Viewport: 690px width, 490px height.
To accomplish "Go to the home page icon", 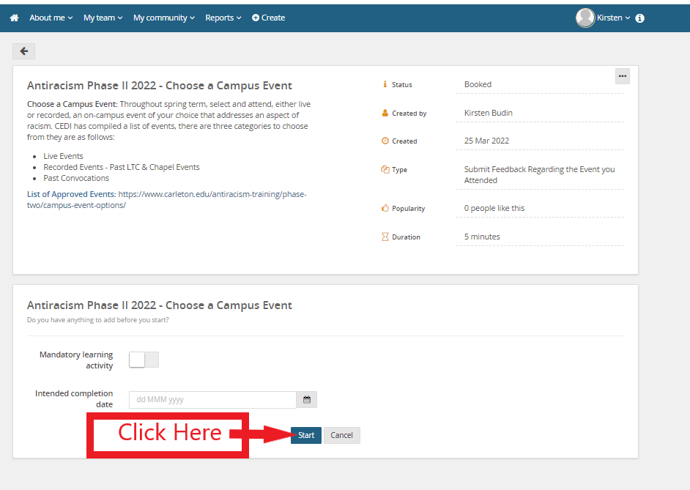I will click(14, 18).
